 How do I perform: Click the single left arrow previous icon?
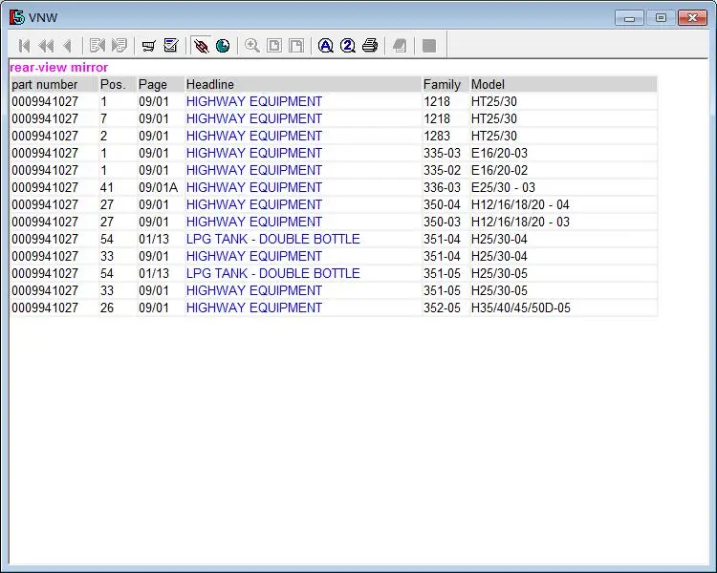pos(68,46)
